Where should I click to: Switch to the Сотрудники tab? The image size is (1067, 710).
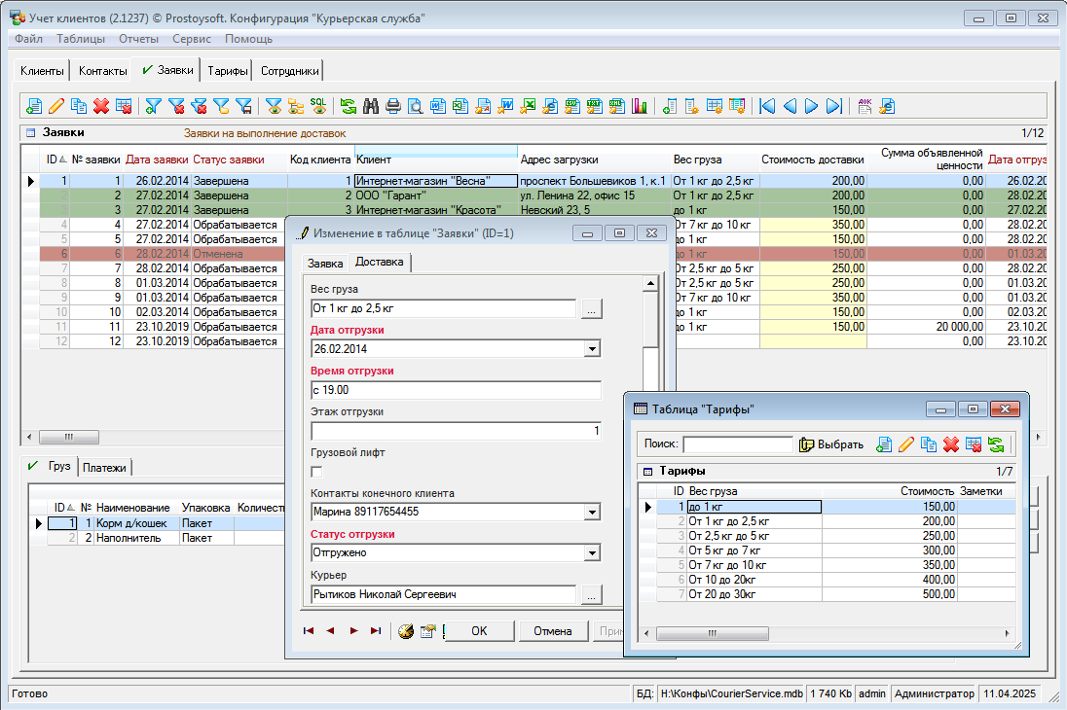290,71
